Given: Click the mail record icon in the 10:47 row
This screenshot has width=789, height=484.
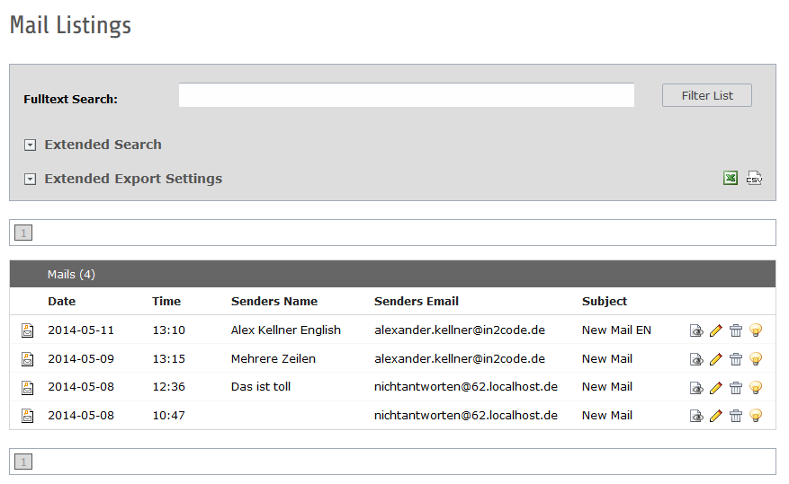Looking at the screenshot, I should click(28, 416).
